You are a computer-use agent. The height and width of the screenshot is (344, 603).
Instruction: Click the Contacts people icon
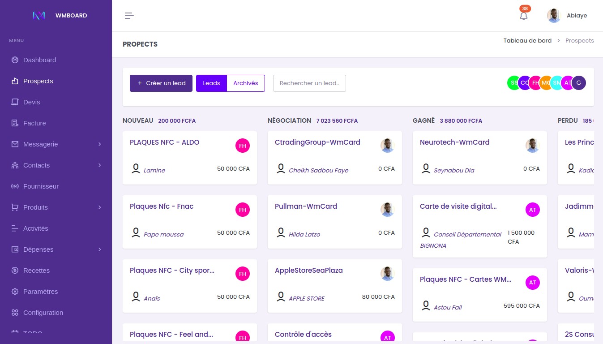15,165
